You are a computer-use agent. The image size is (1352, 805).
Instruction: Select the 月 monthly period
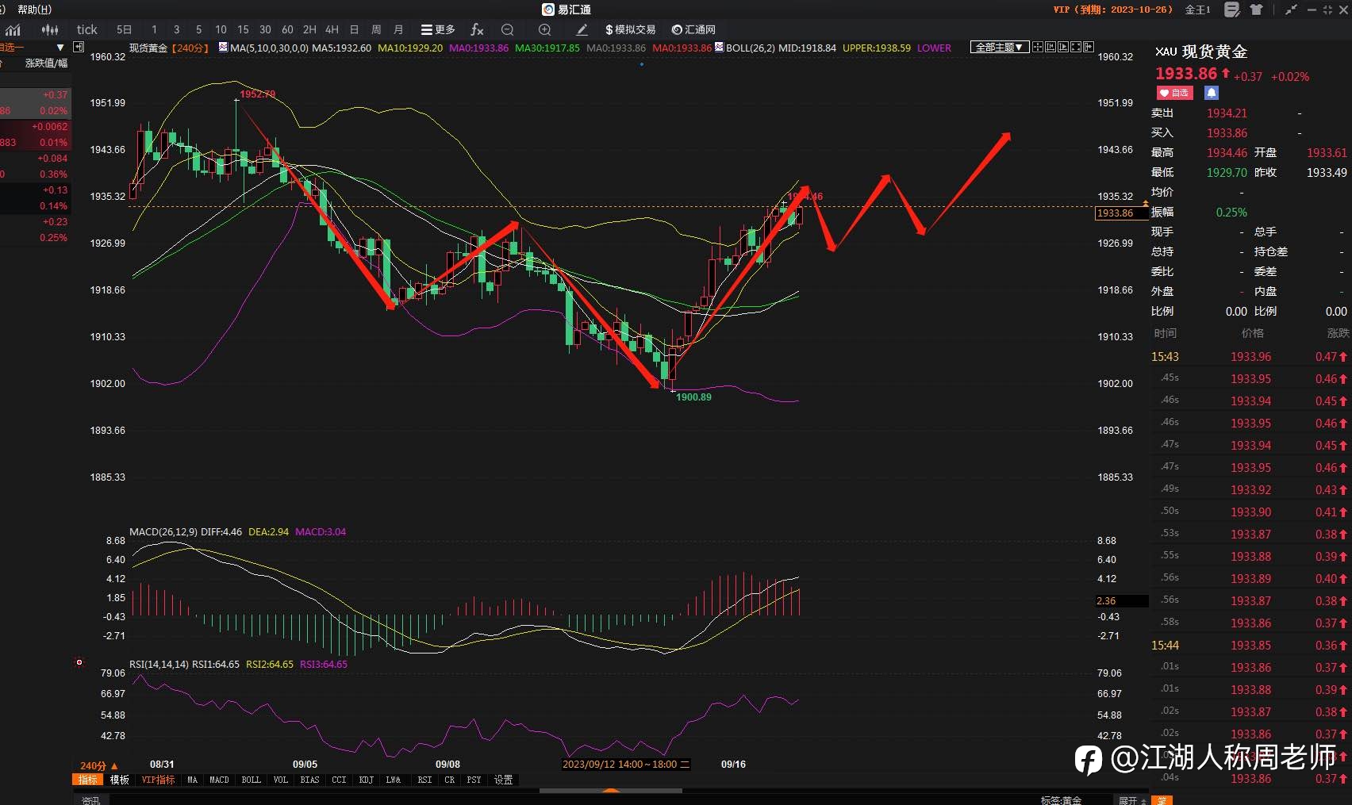(398, 29)
